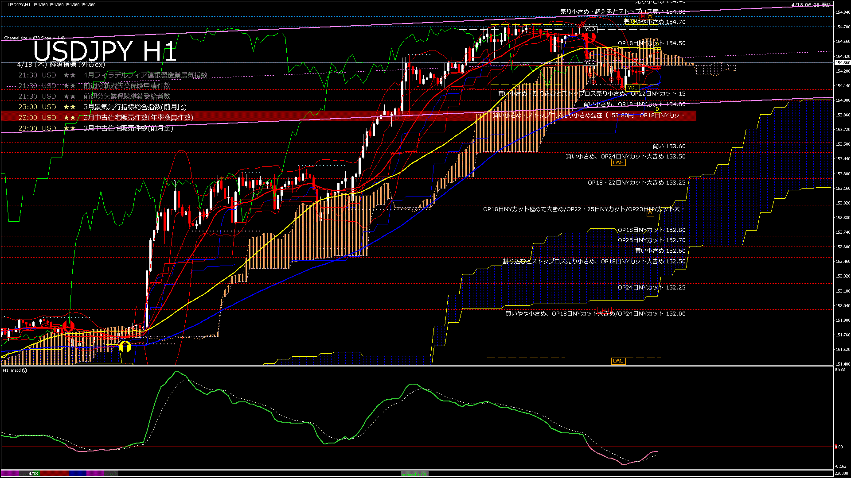Click the orange LWL label marker
Screen dimensions: 851x478
tap(618, 361)
